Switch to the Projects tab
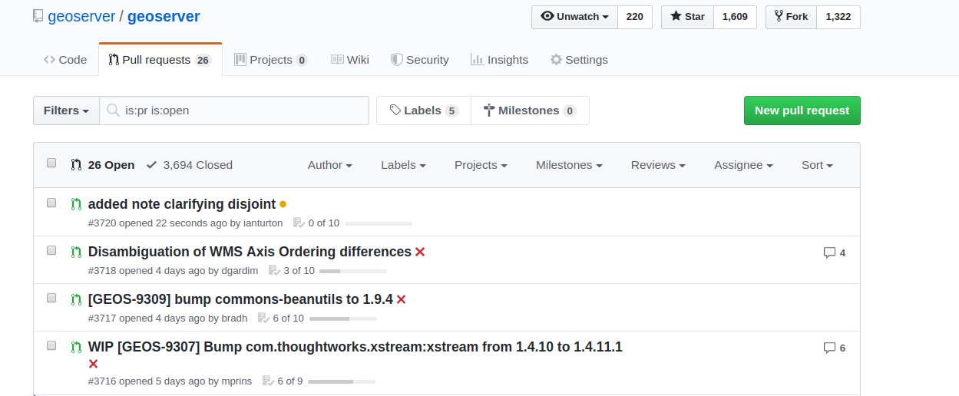This screenshot has height=396, width=959. click(271, 60)
